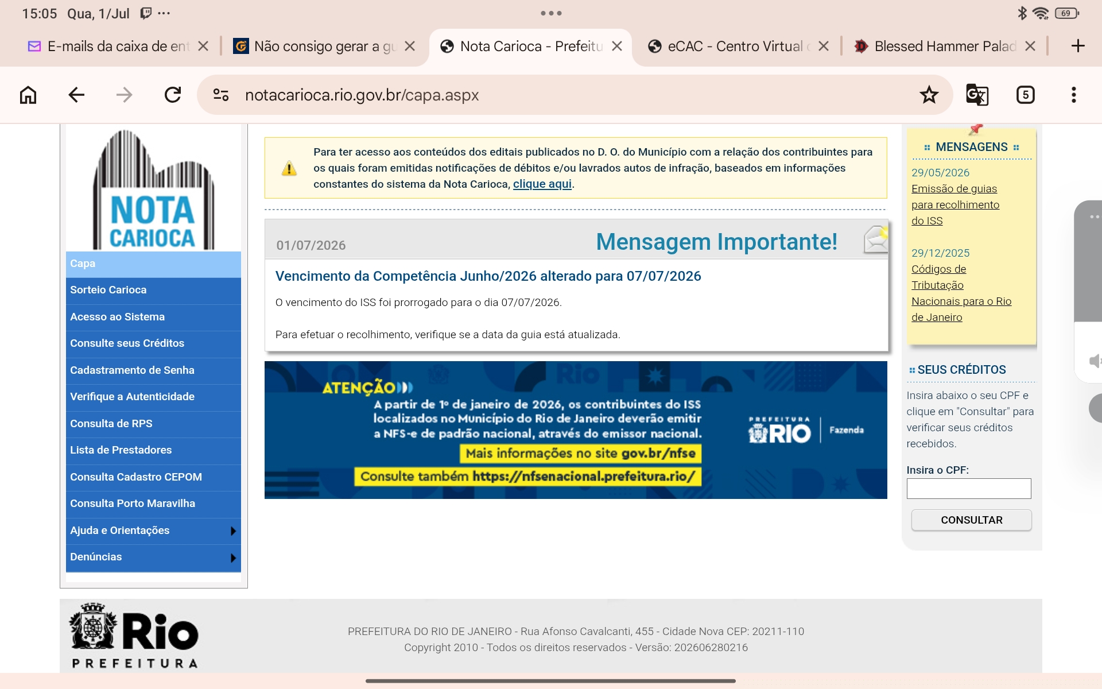Bookmark page with the star icon
Viewport: 1102px width, 689px height.
click(929, 95)
